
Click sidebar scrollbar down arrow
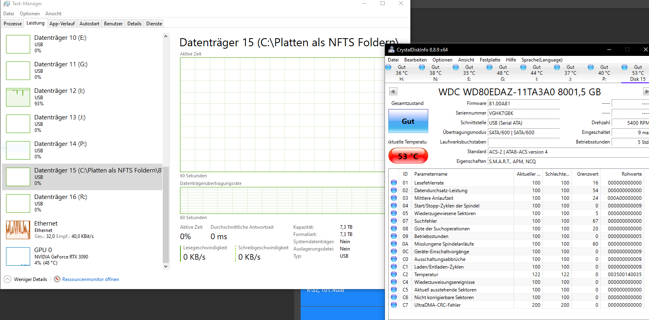[166, 266]
